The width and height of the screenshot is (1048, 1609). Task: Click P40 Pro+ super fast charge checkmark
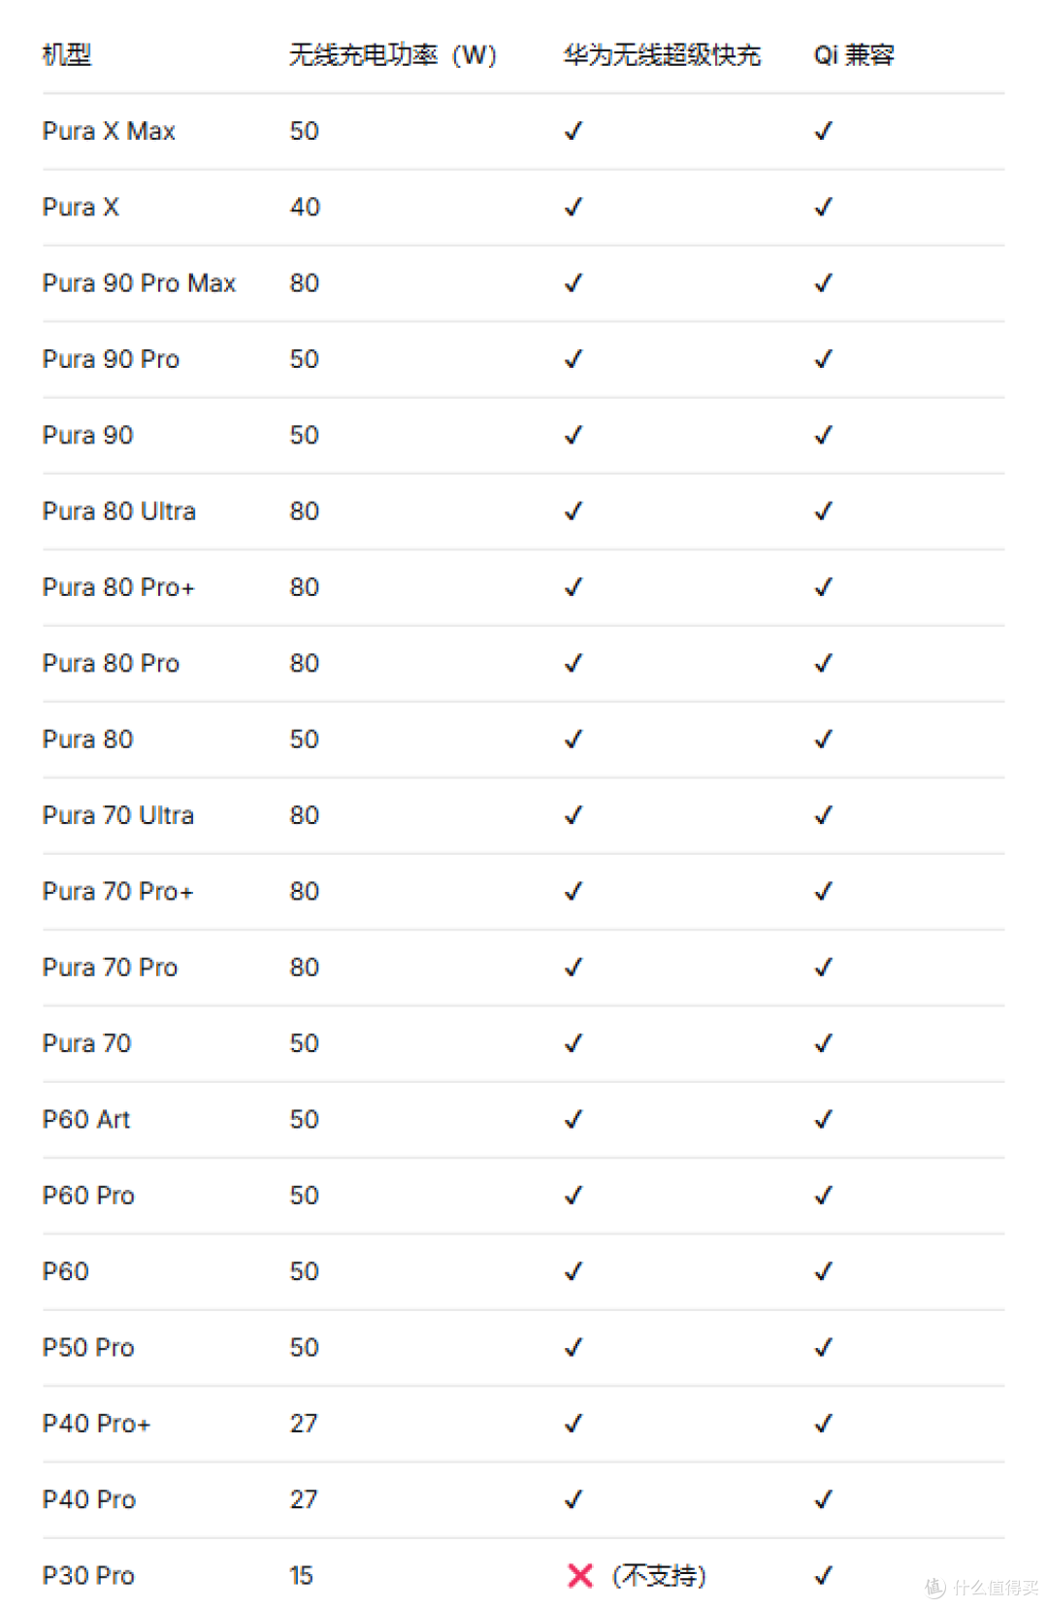point(573,1423)
